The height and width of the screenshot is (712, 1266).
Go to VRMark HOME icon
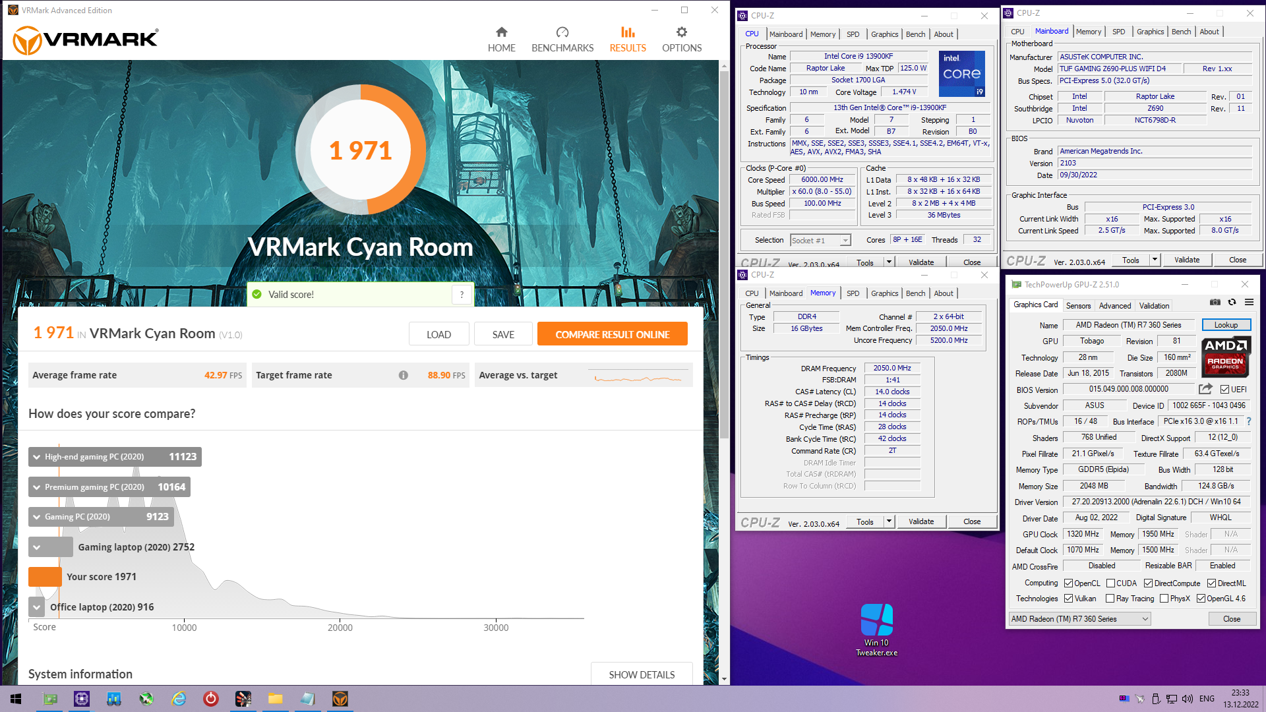pyautogui.click(x=501, y=32)
